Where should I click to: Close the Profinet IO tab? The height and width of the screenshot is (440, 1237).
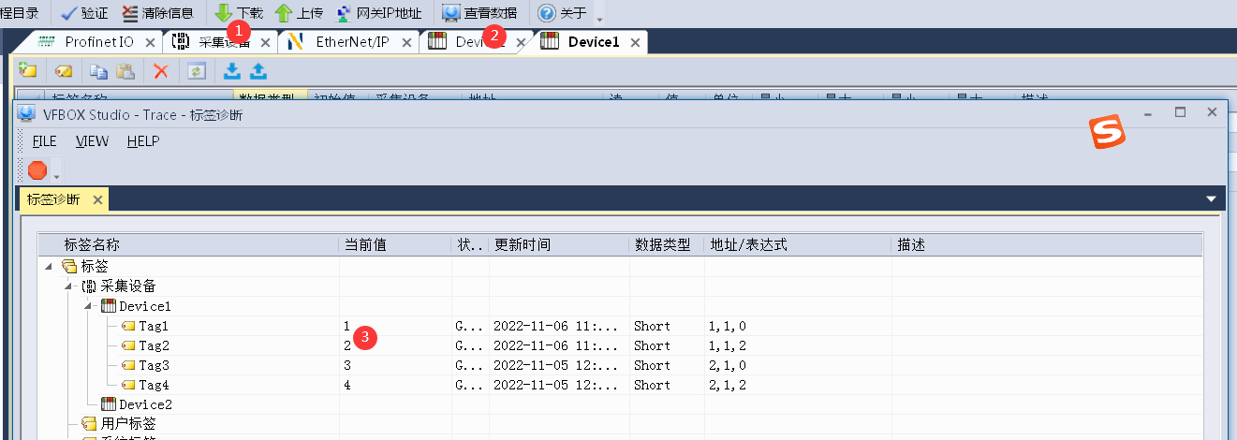coord(150,43)
